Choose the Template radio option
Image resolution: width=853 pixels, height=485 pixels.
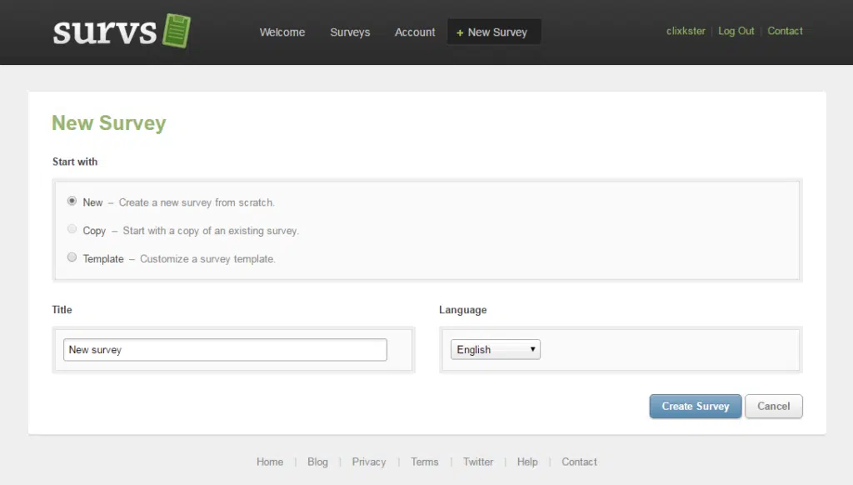[72, 257]
